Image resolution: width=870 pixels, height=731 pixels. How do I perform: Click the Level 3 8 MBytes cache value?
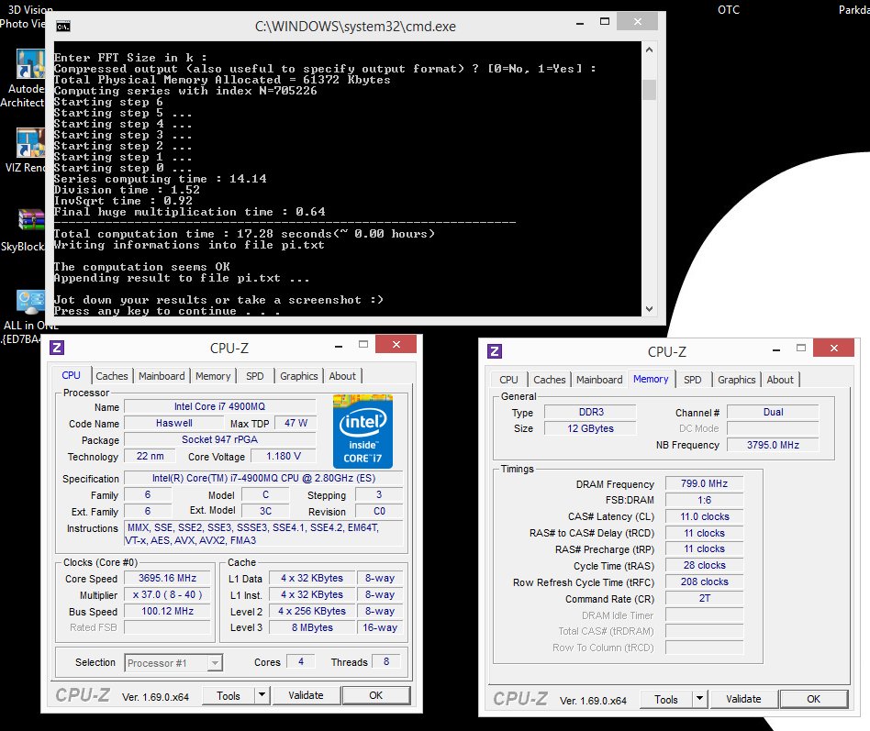(312, 628)
